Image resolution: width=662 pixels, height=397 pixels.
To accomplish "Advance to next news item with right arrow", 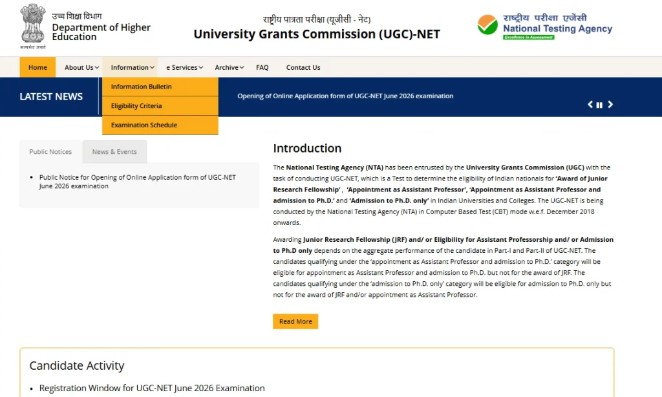I will [610, 104].
